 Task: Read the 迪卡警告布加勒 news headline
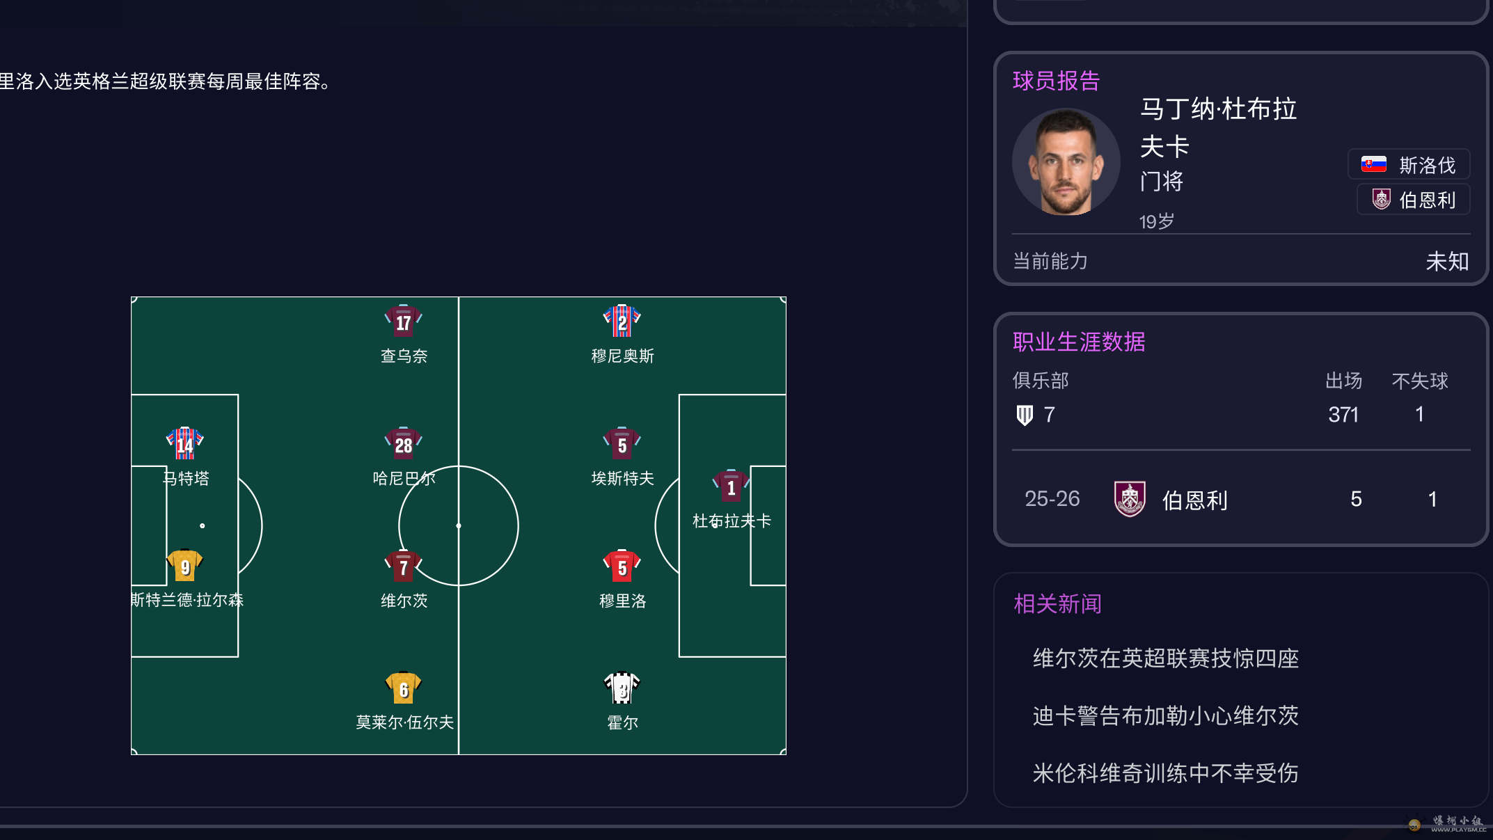coord(1165,715)
